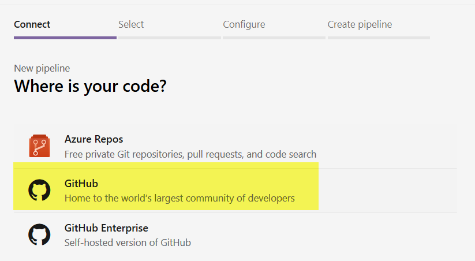
Task: Go to the Select step tab
Action: pos(170,29)
